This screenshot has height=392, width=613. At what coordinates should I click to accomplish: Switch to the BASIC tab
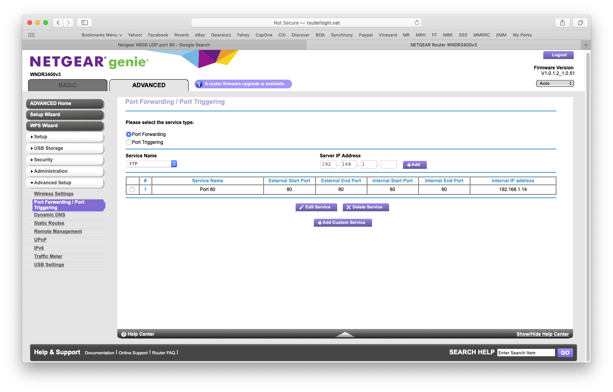(x=68, y=85)
